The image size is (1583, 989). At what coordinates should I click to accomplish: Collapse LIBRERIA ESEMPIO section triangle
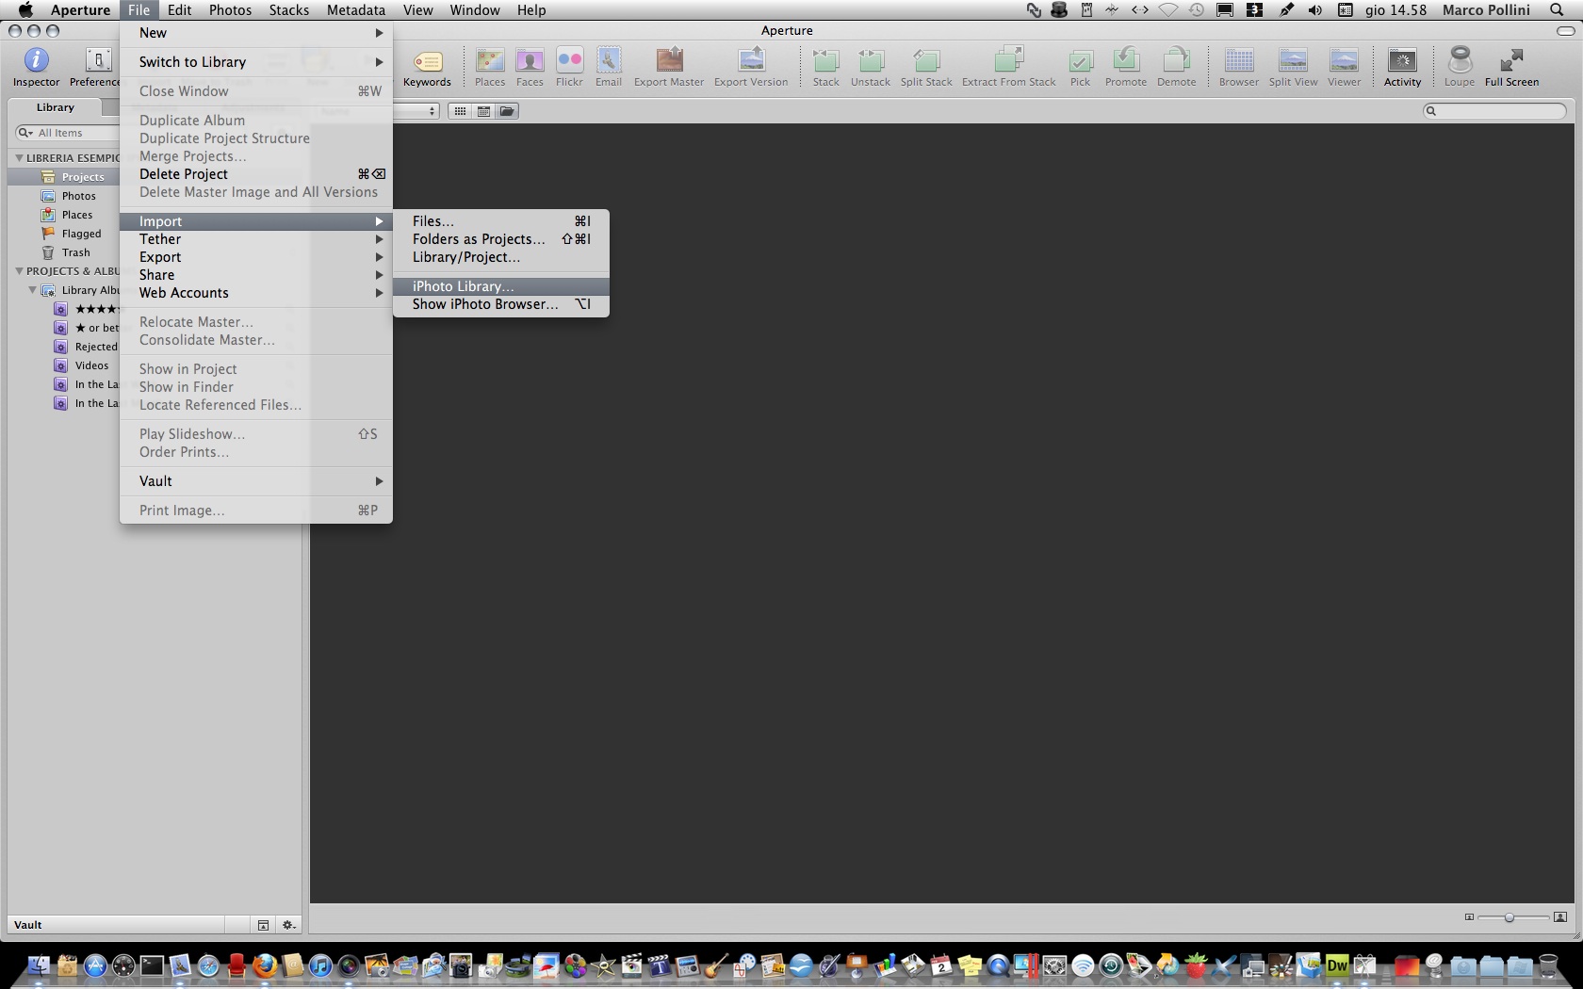point(19,158)
